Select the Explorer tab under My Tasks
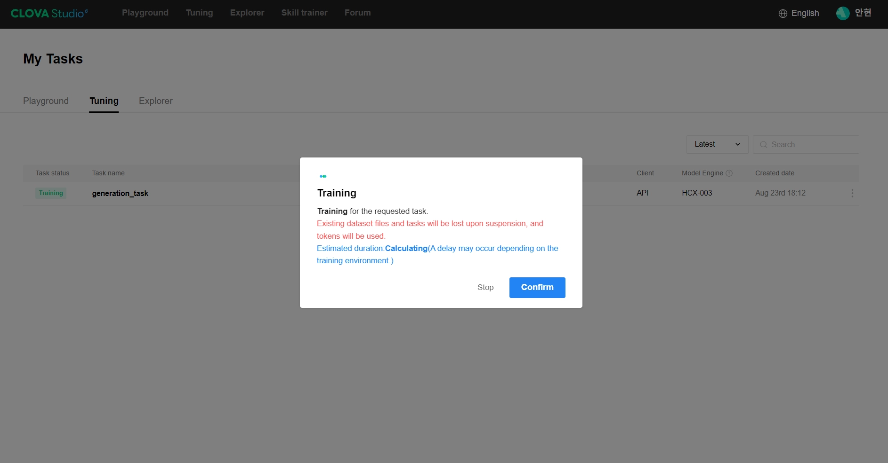 click(x=156, y=101)
